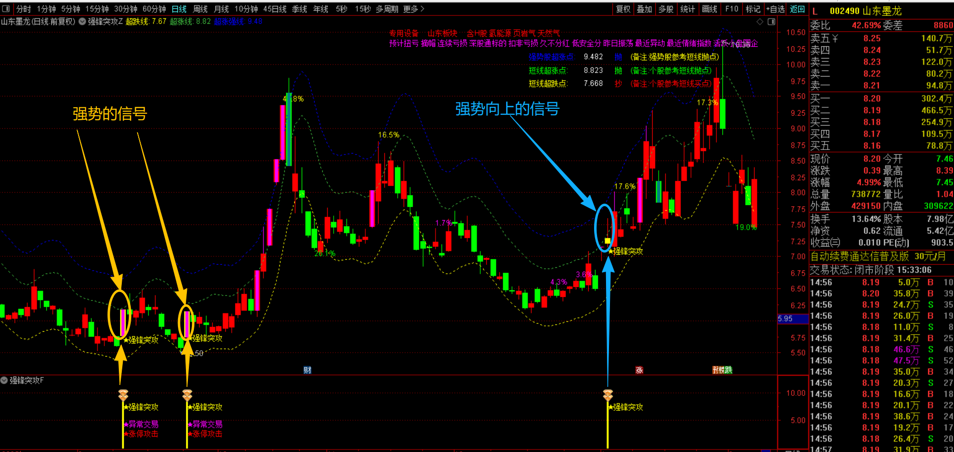The height and width of the screenshot is (452, 954).
Task: Select the 15秒 period
Action: pos(363,9)
